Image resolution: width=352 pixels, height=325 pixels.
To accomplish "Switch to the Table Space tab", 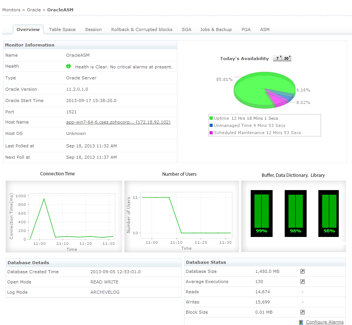I will (x=62, y=29).
